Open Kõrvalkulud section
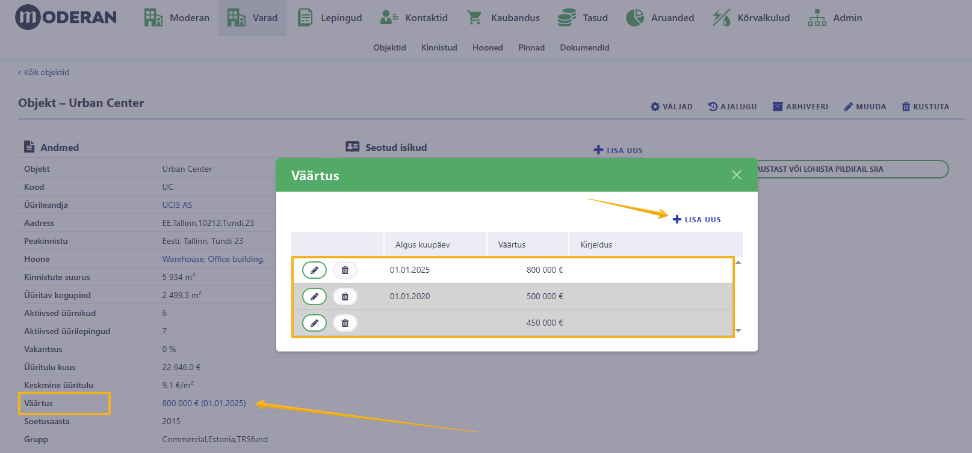 [751, 18]
